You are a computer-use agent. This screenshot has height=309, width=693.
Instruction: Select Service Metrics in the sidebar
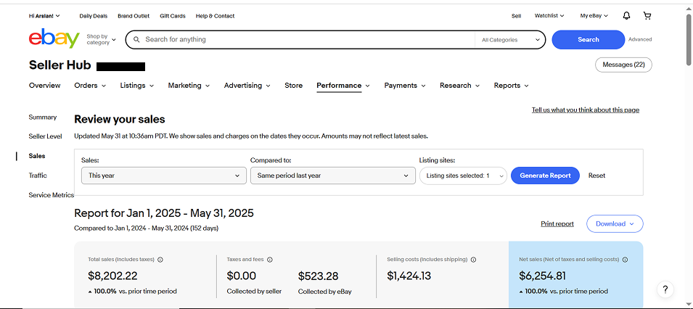(x=52, y=195)
